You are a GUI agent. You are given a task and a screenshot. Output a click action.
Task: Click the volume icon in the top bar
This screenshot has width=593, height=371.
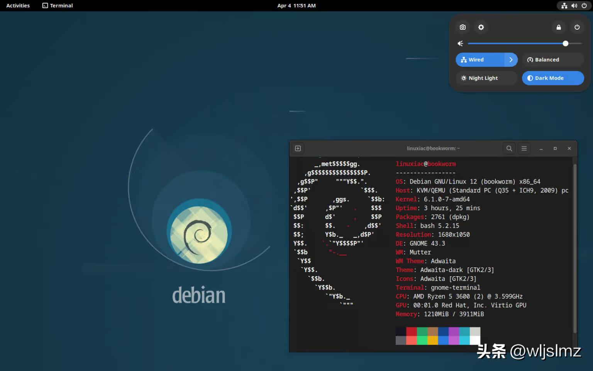574,5
